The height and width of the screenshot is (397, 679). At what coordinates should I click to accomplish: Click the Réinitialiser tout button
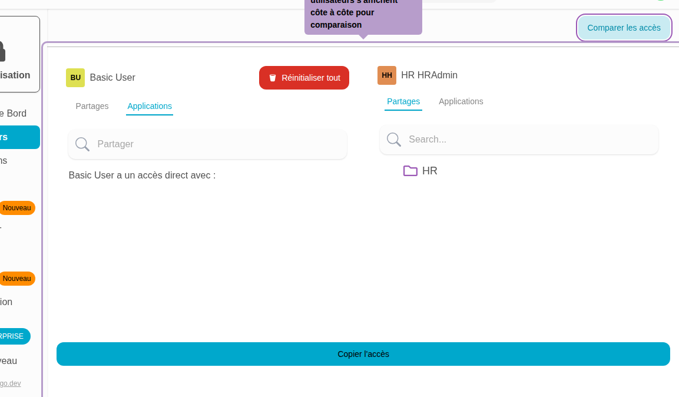[304, 77]
